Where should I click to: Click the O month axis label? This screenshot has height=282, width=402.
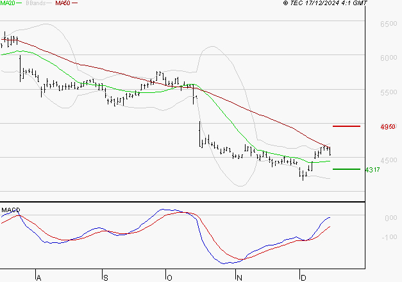click(x=169, y=278)
